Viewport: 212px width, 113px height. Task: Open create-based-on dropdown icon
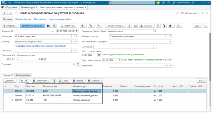tap(91, 26)
